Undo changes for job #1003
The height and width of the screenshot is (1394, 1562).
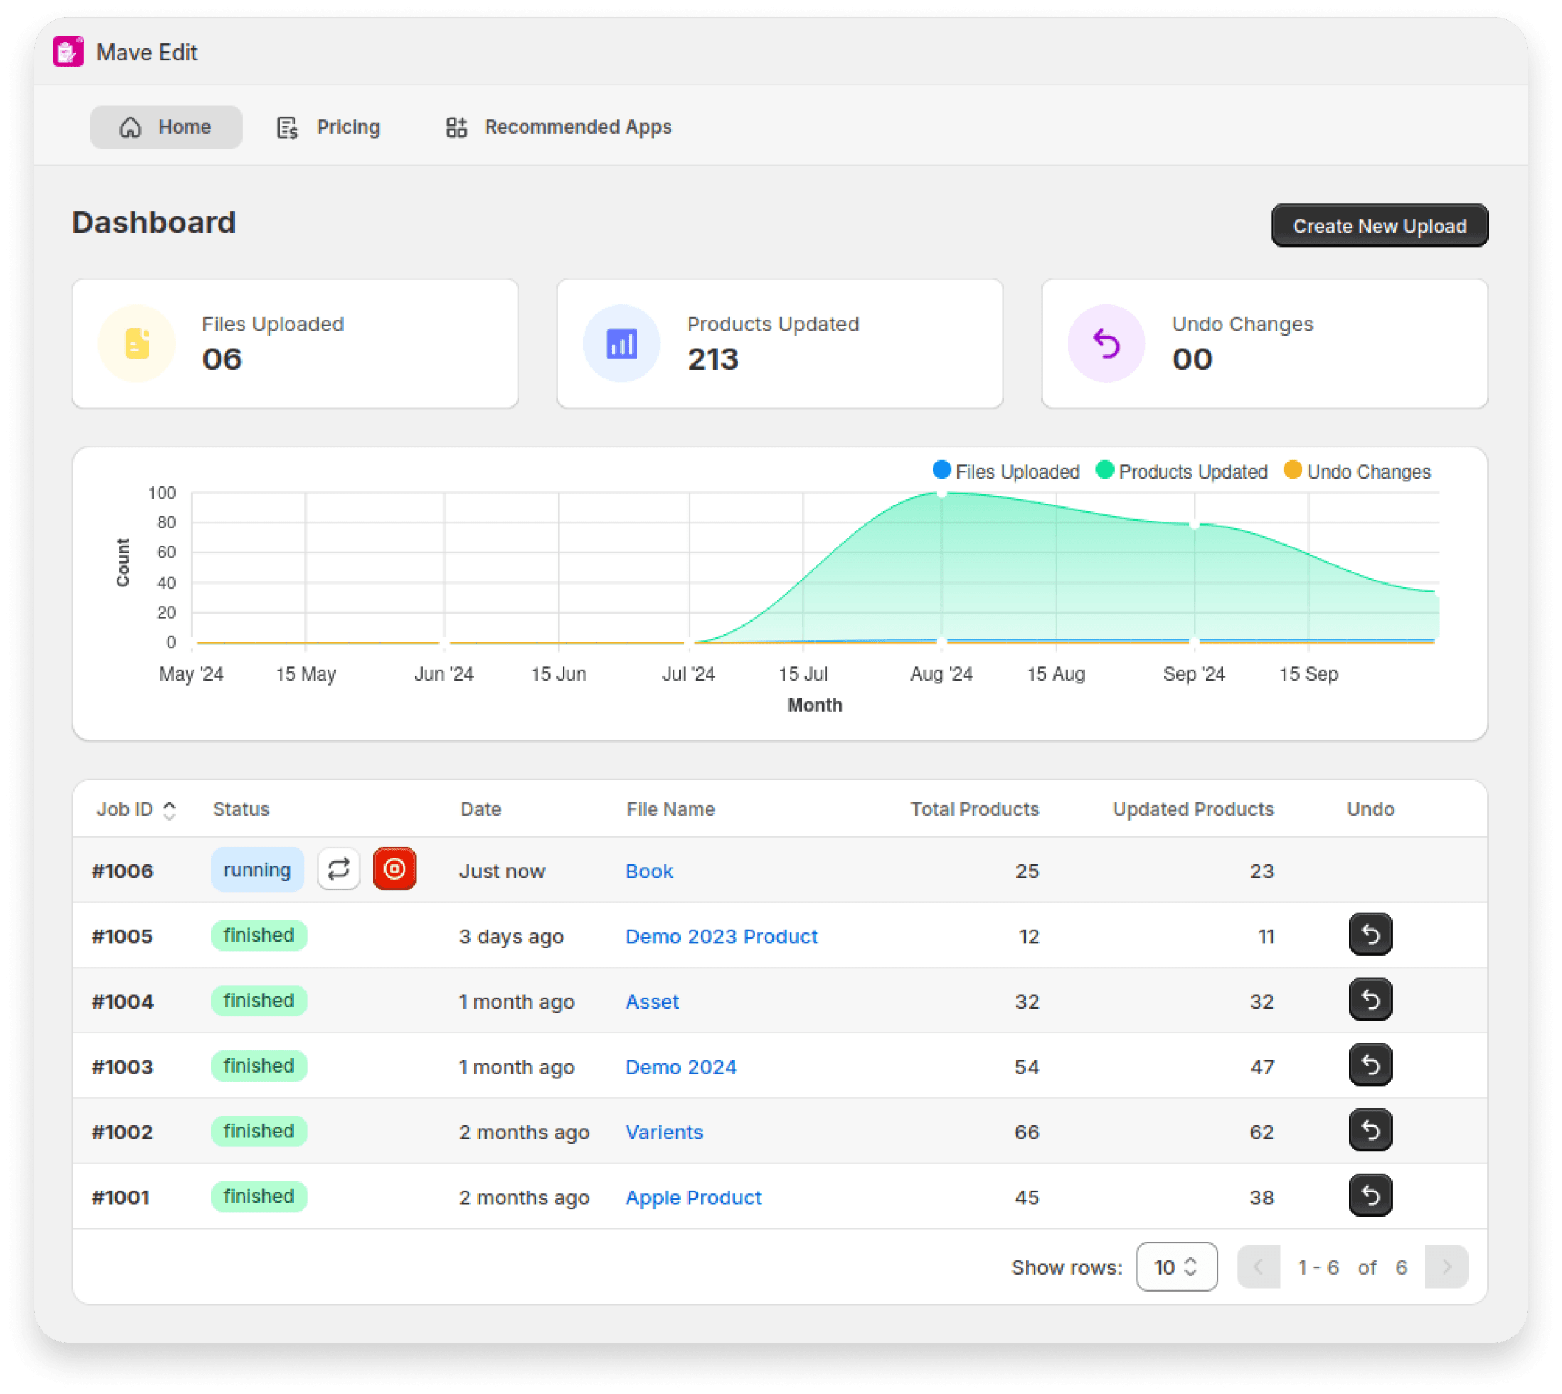[x=1370, y=1065]
